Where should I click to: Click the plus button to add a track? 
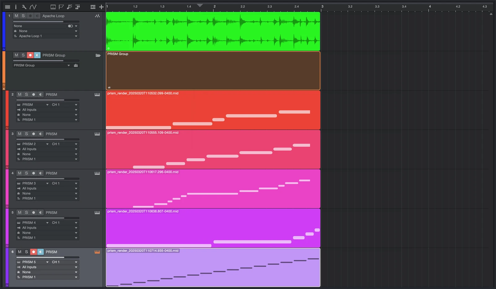(101, 7)
